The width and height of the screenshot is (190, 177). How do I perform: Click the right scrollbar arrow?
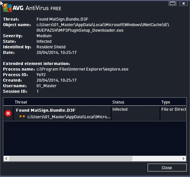point(183,158)
